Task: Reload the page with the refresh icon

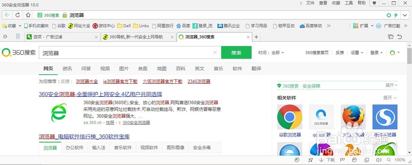Action: click(x=18, y=15)
